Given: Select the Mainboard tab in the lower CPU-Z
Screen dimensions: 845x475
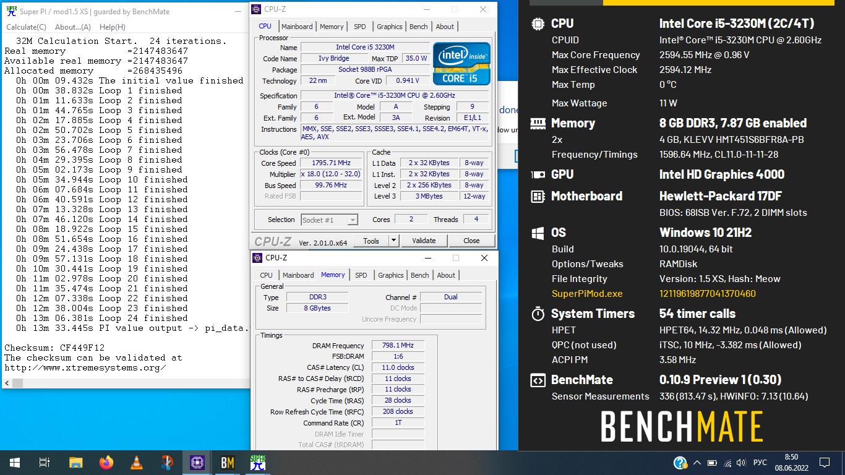Looking at the screenshot, I should coord(298,275).
